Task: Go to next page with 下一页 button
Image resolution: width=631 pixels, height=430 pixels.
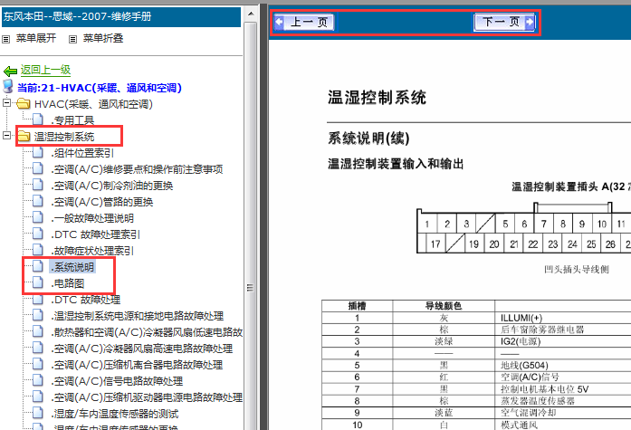Action: pos(504,22)
